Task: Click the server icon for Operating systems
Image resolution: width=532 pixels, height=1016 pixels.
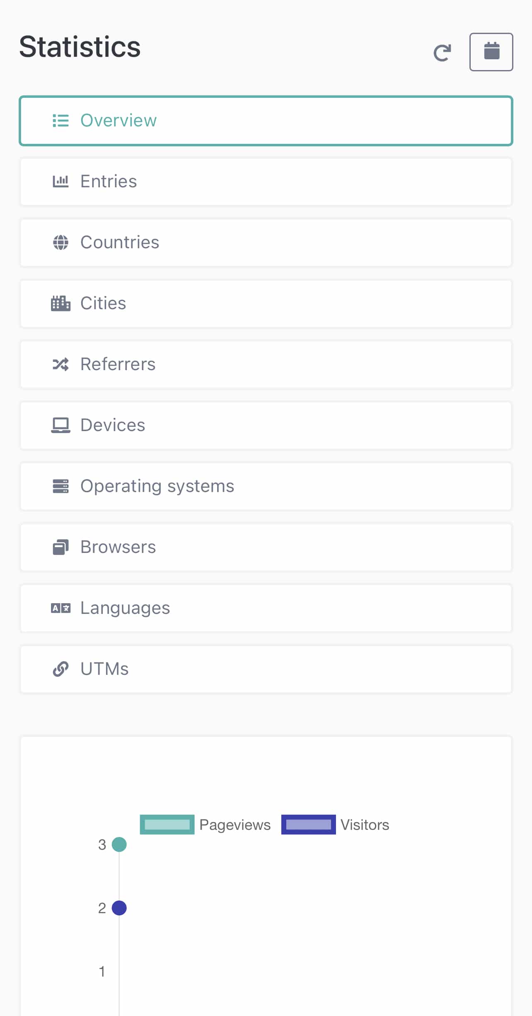Action: [60, 486]
